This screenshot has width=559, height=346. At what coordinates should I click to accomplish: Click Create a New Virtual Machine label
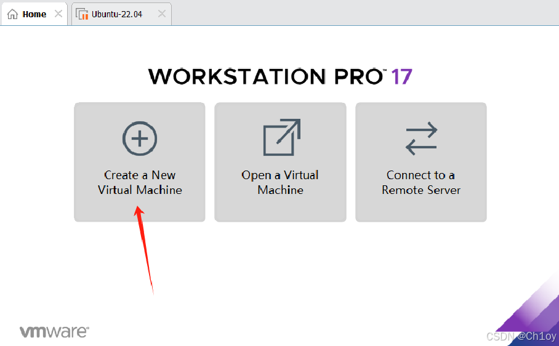[140, 182]
